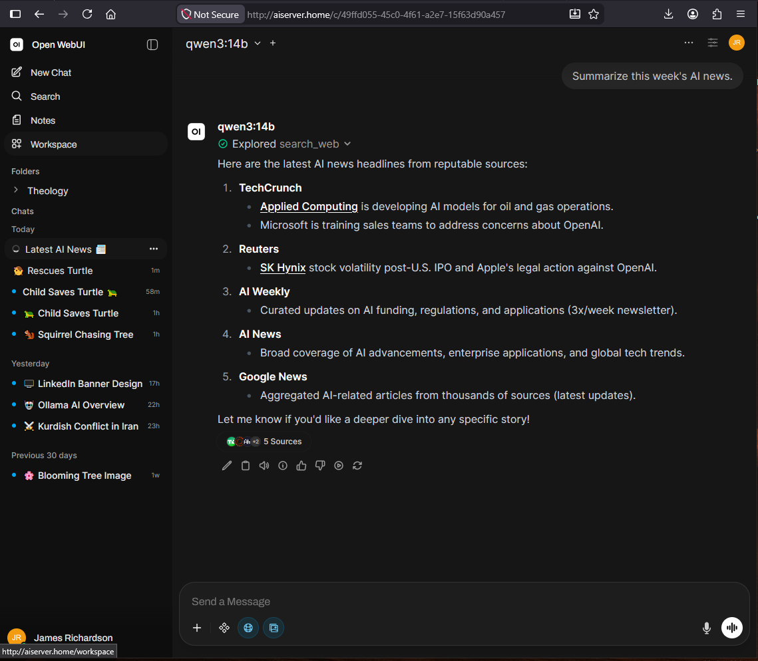This screenshot has width=758, height=661.
Task: Open browser hamburger menu
Action: [741, 14]
